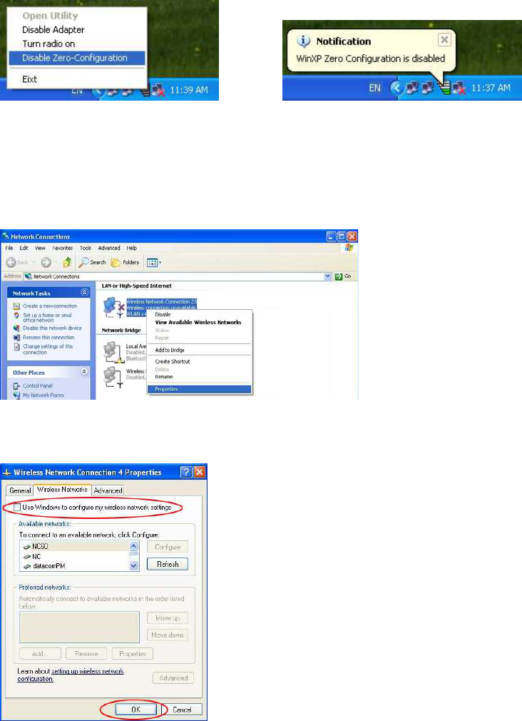522x721 pixels.
Task: Select Disable Zero-Configuration
Action: point(77,58)
